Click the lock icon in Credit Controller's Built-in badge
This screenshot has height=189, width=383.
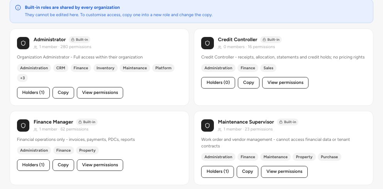(264, 40)
